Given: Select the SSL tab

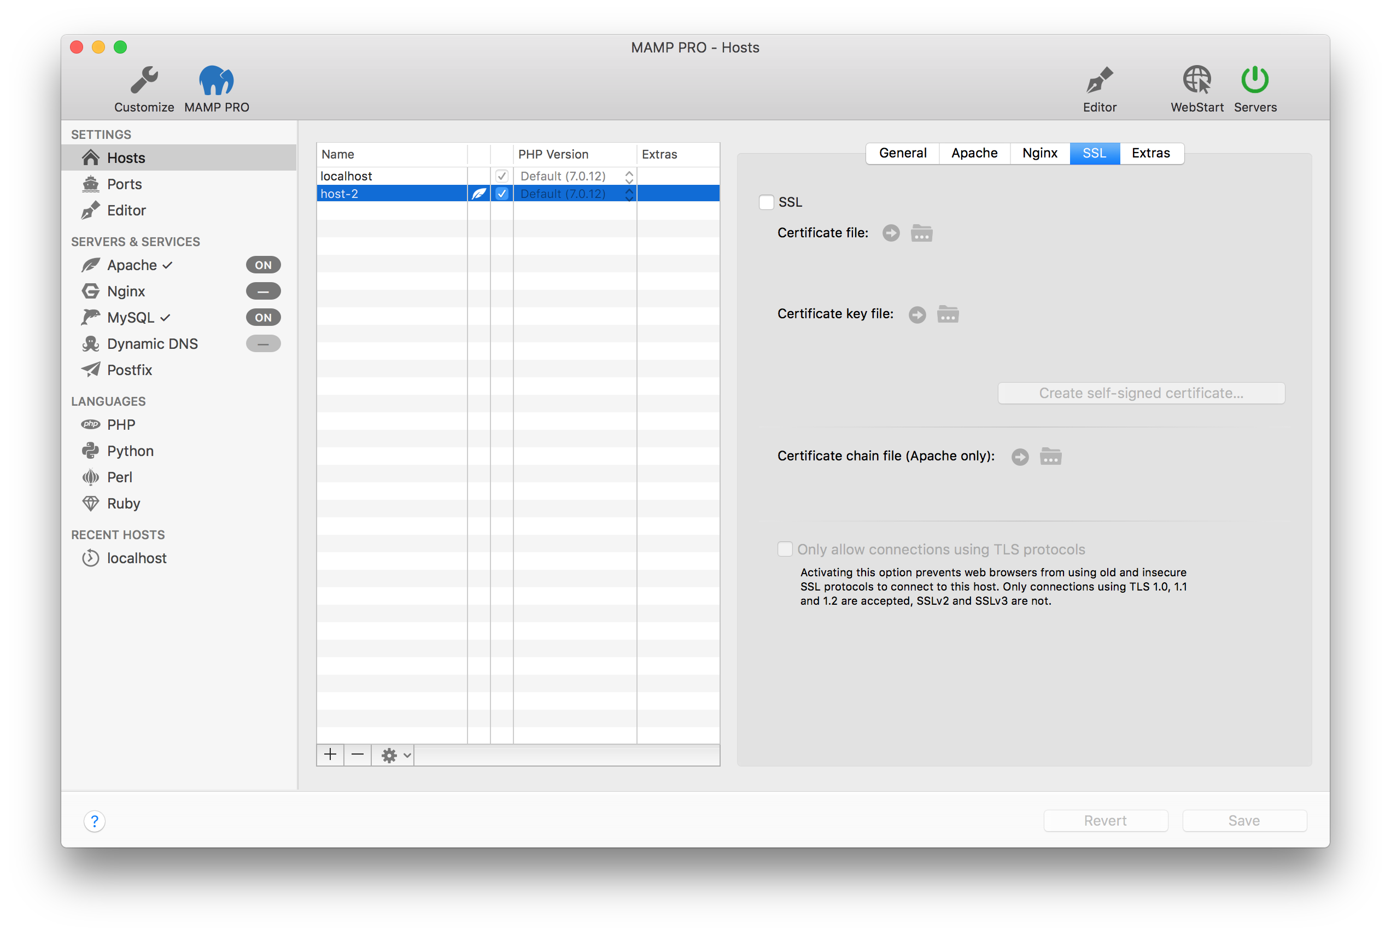Looking at the screenshot, I should pyautogui.click(x=1094, y=153).
